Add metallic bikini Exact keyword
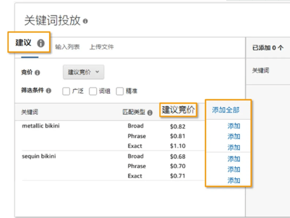The height and width of the screenshot is (218, 290). 234,147
